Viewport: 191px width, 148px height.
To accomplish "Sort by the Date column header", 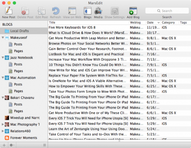I will (153, 23).
